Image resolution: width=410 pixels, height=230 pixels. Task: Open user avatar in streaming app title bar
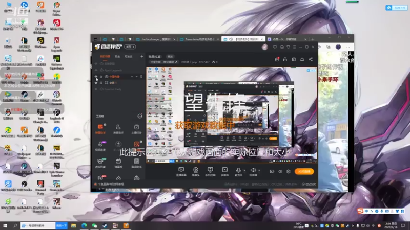coord(264,47)
